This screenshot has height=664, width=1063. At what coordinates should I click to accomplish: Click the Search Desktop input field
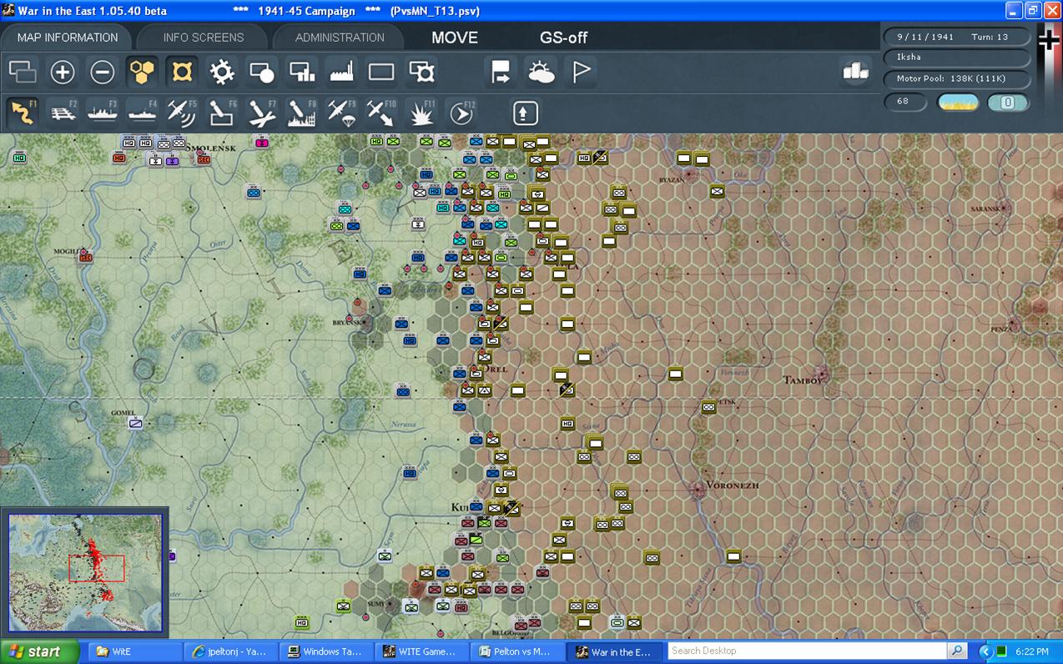[808, 651]
